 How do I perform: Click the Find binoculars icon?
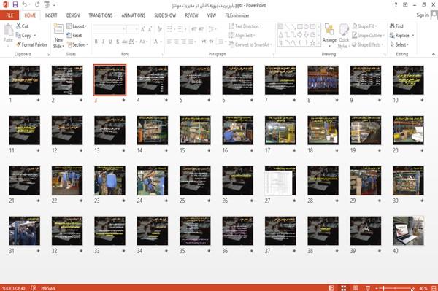(393, 26)
